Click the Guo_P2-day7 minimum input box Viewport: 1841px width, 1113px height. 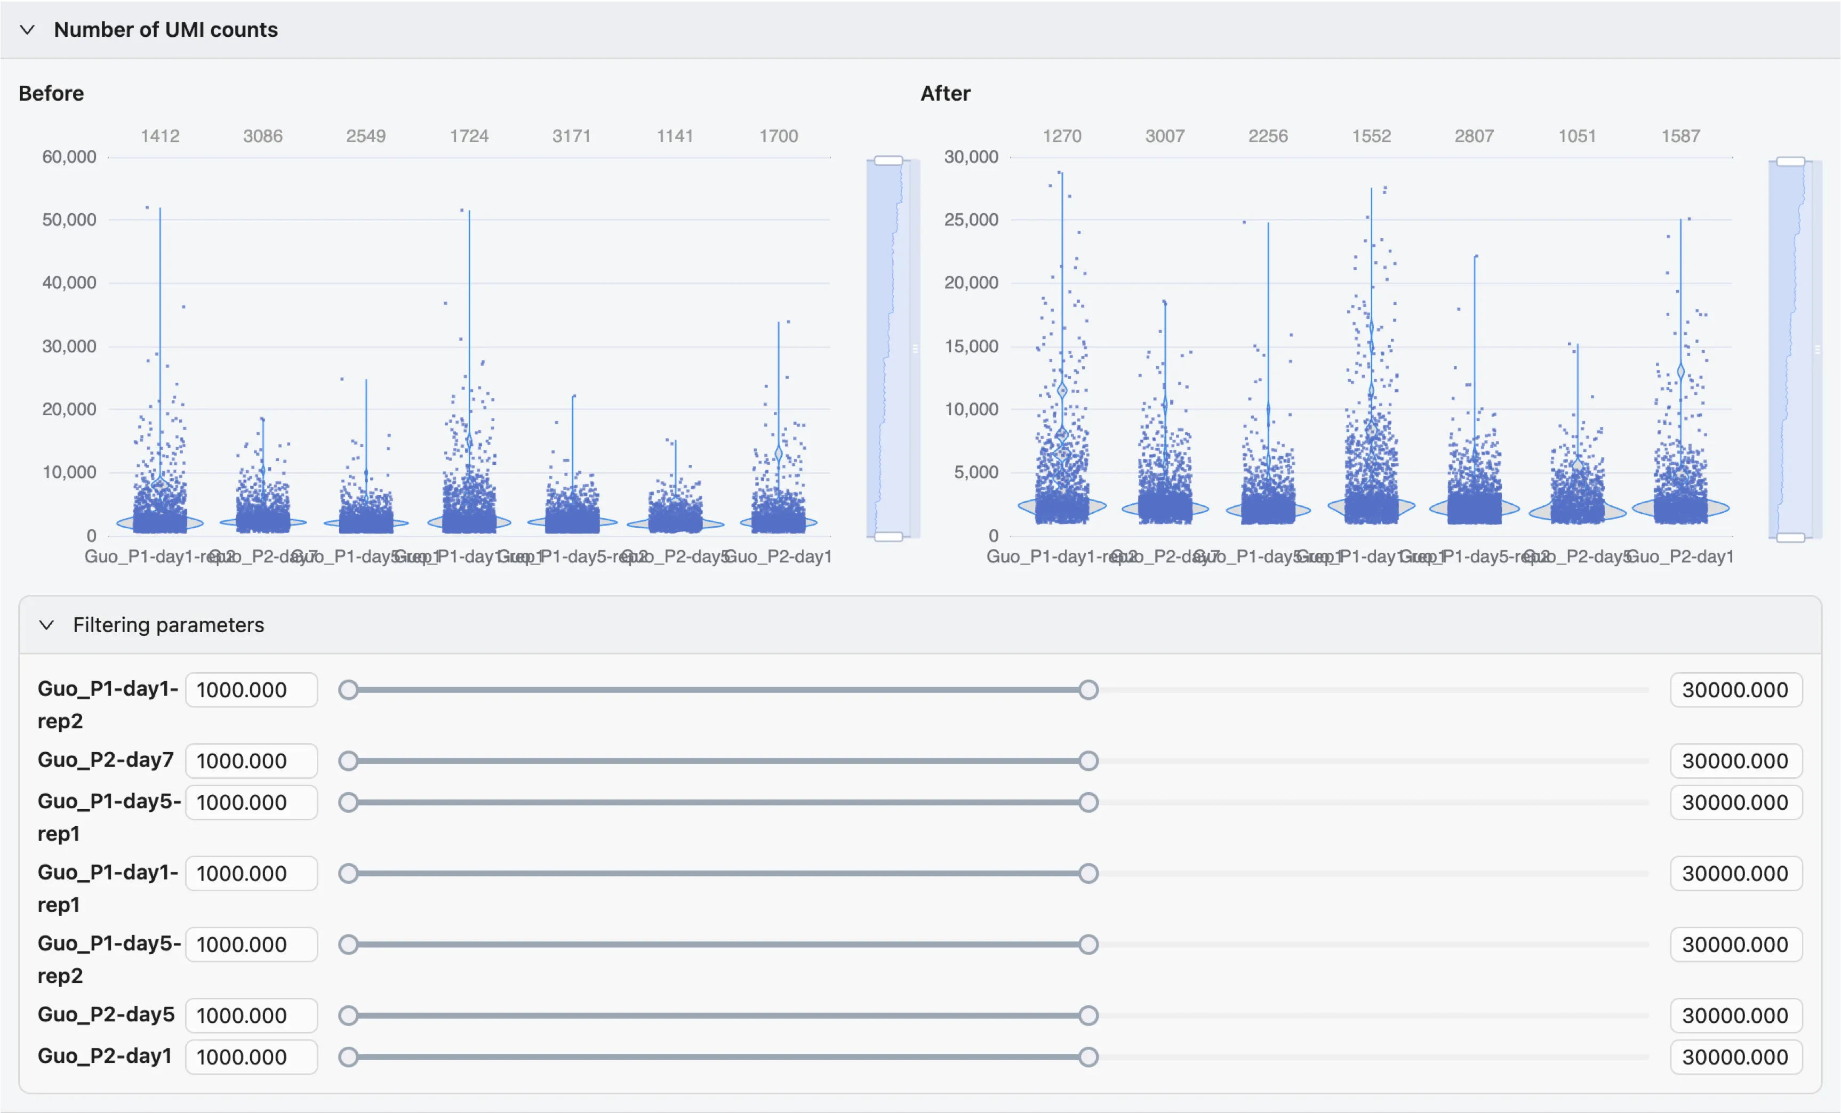(251, 761)
